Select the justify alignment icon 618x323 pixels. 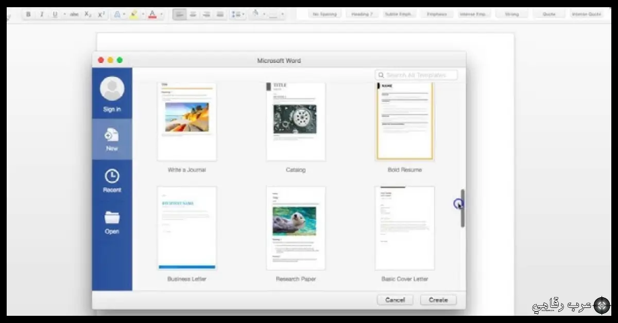pos(220,14)
